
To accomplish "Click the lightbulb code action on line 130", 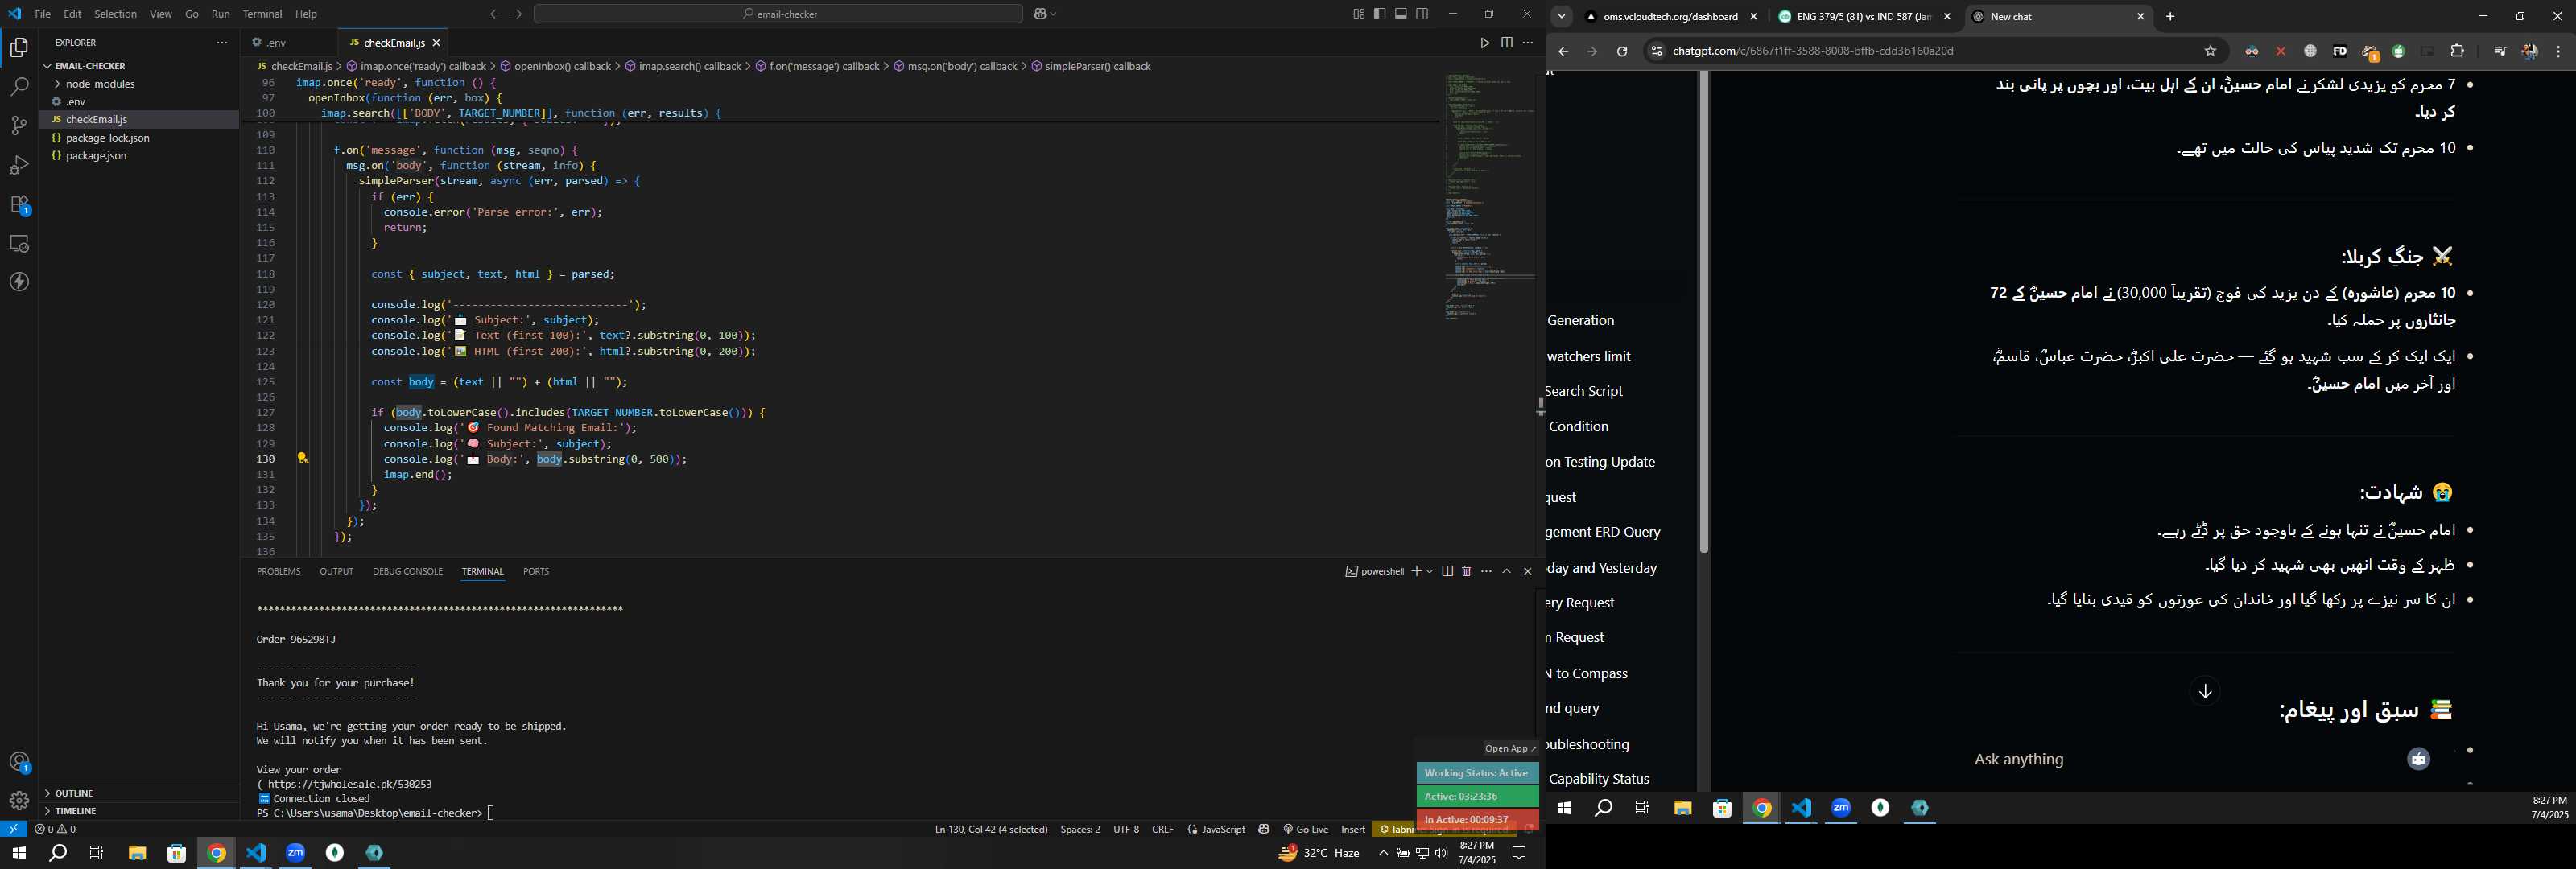I will (302, 458).
